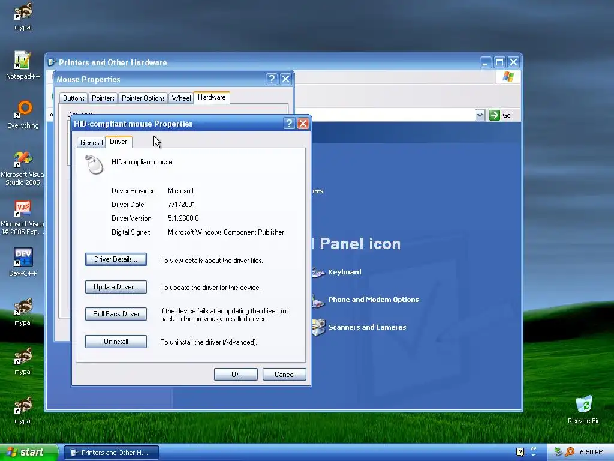Click the Keyboard icon
The image size is (614, 461).
(318, 272)
